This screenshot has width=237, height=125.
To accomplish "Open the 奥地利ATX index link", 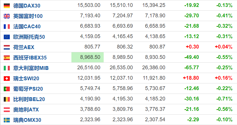I will click(26, 109).
